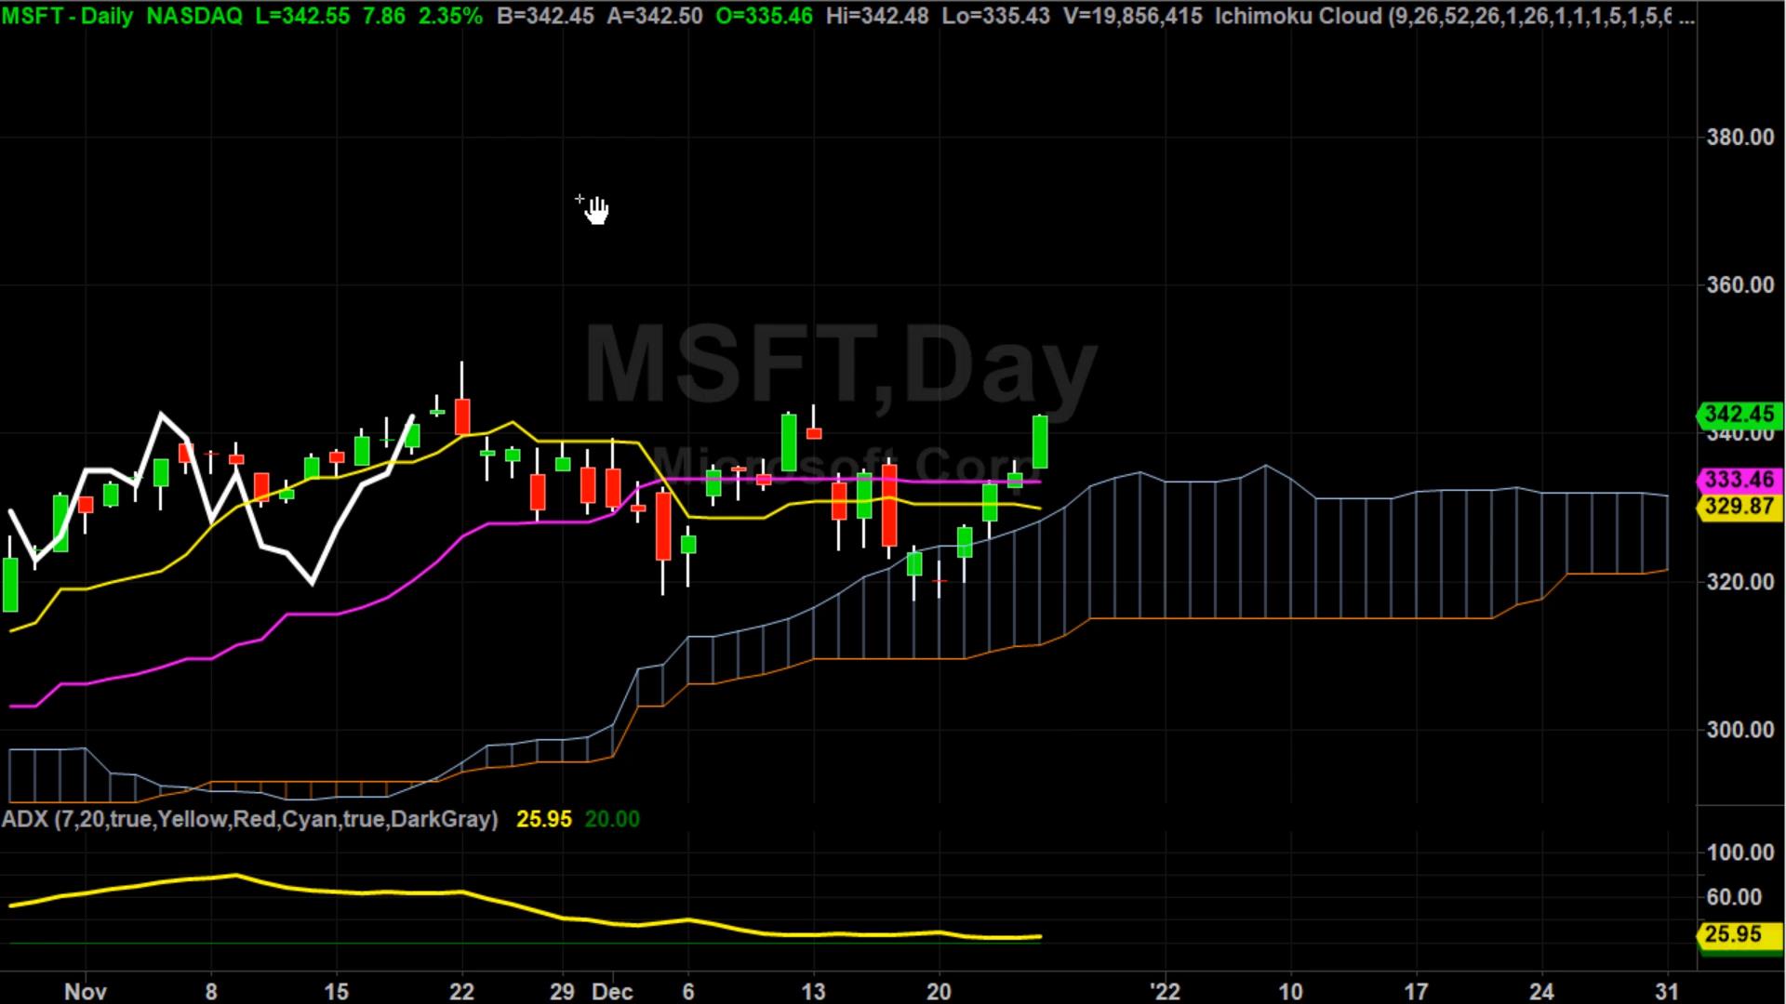Screen dimensions: 1786x1004
Task: Click the 100.00 ADX axis label
Action: click(x=1740, y=852)
